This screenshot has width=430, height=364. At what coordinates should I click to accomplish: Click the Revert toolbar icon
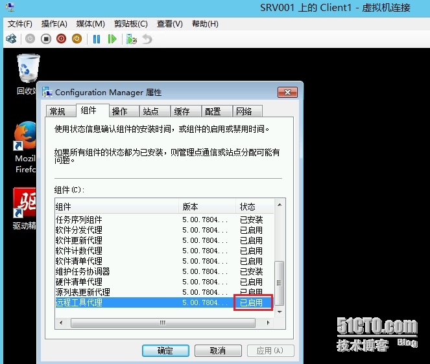tap(147, 39)
